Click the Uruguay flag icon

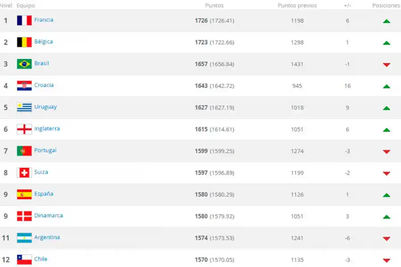pos(24,107)
